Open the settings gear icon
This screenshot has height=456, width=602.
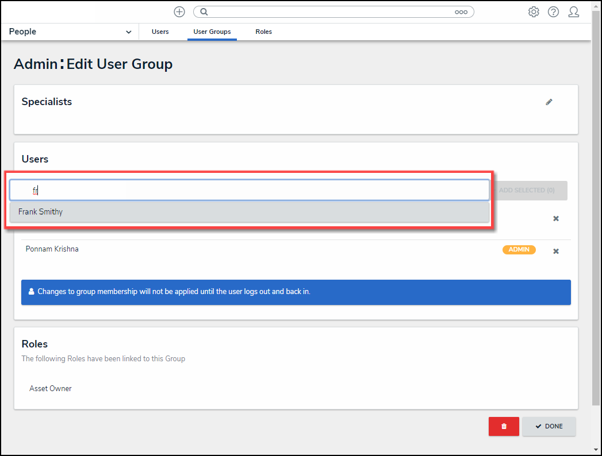(534, 12)
